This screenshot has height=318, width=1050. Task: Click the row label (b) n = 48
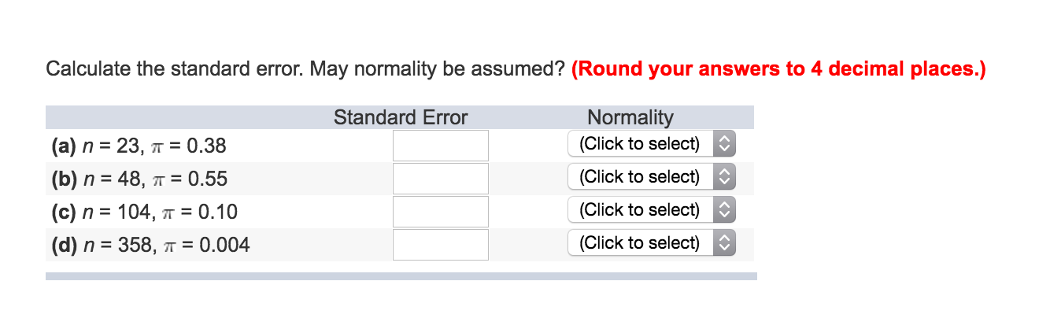(x=140, y=179)
